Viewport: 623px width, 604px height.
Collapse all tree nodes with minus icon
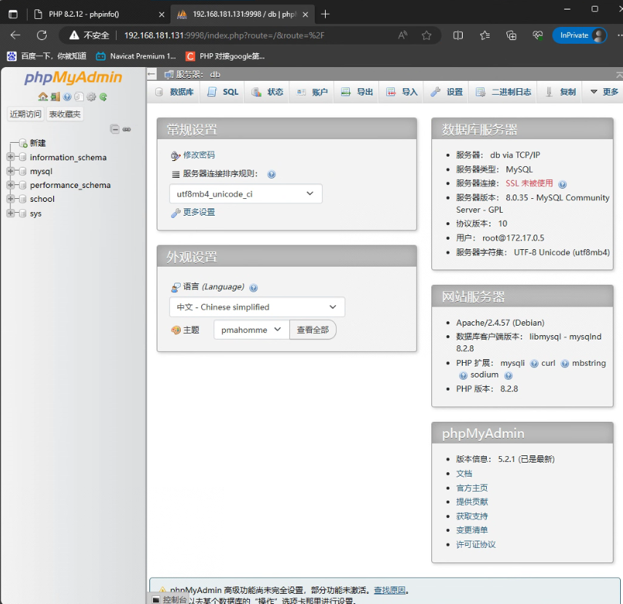coord(115,129)
